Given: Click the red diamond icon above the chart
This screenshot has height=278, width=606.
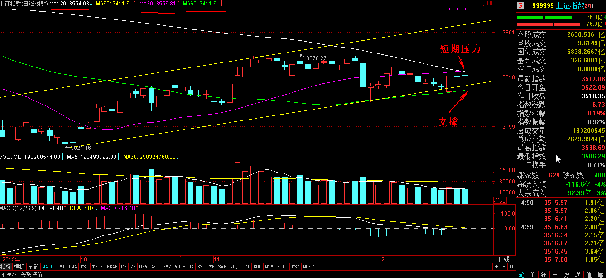Looking at the screenshot, I should point(483,4).
